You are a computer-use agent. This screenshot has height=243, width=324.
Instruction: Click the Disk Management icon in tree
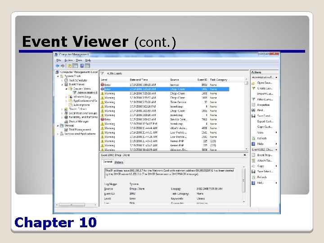(x=66, y=130)
